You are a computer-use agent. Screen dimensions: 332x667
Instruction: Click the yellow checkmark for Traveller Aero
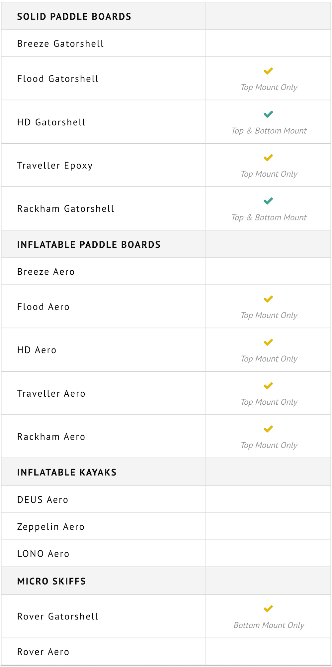(x=268, y=386)
